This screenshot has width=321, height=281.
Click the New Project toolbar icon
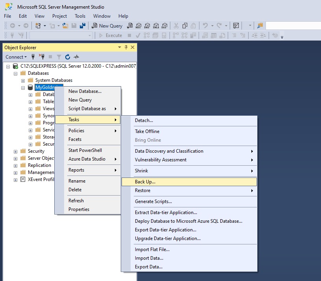pyautogui.click(x=38, y=26)
